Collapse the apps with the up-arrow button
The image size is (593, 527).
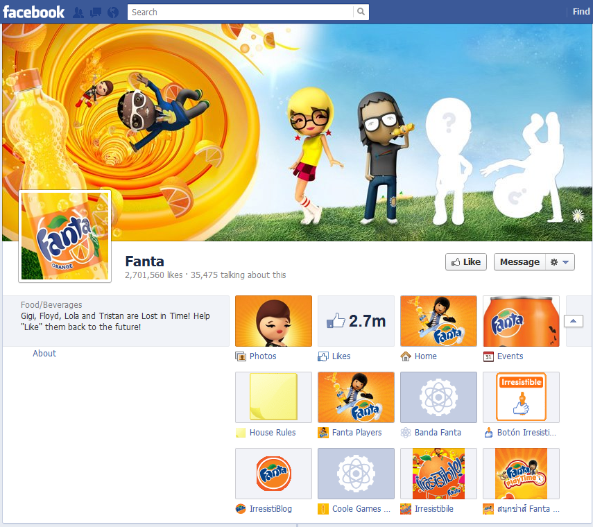tap(574, 321)
